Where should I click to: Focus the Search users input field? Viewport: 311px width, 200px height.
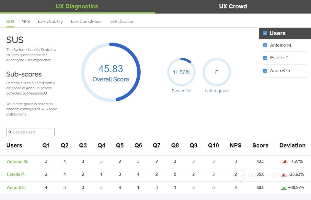(x=32, y=132)
